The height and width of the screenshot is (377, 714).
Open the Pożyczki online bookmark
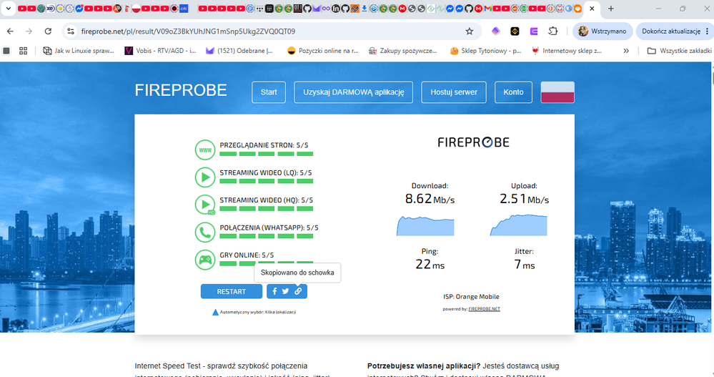pyautogui.click(x=323, y=51)
